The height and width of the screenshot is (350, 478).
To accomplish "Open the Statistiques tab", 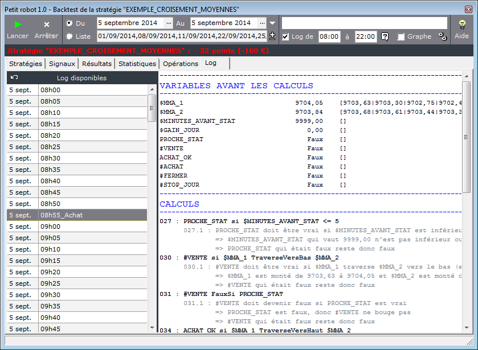I will click(137, 64).
